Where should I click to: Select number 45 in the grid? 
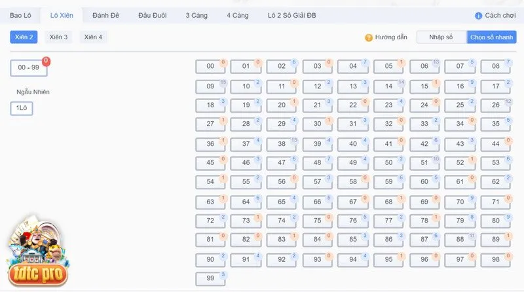pyautogui.click(x=210, y=163)
